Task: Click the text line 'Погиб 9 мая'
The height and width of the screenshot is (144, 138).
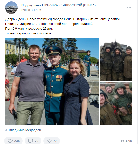Action: (x=29, y=29)
